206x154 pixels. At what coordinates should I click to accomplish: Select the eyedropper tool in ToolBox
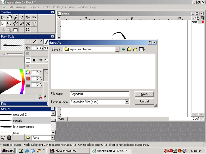[22, 18]
